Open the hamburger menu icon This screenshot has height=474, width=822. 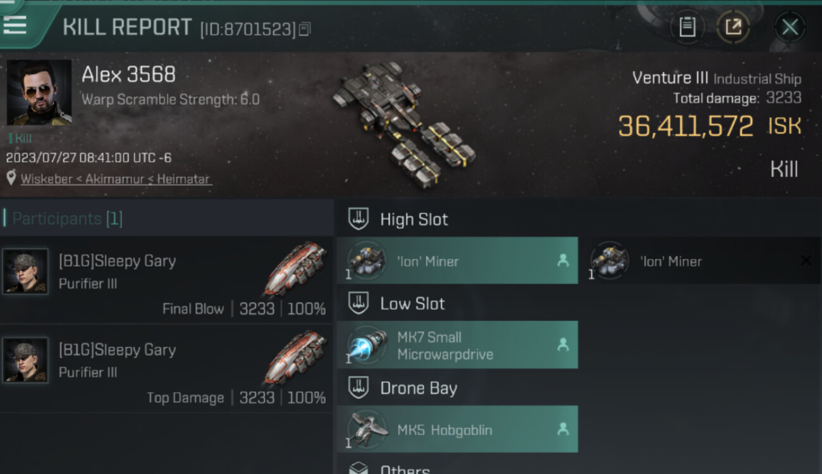coord(15,24)
